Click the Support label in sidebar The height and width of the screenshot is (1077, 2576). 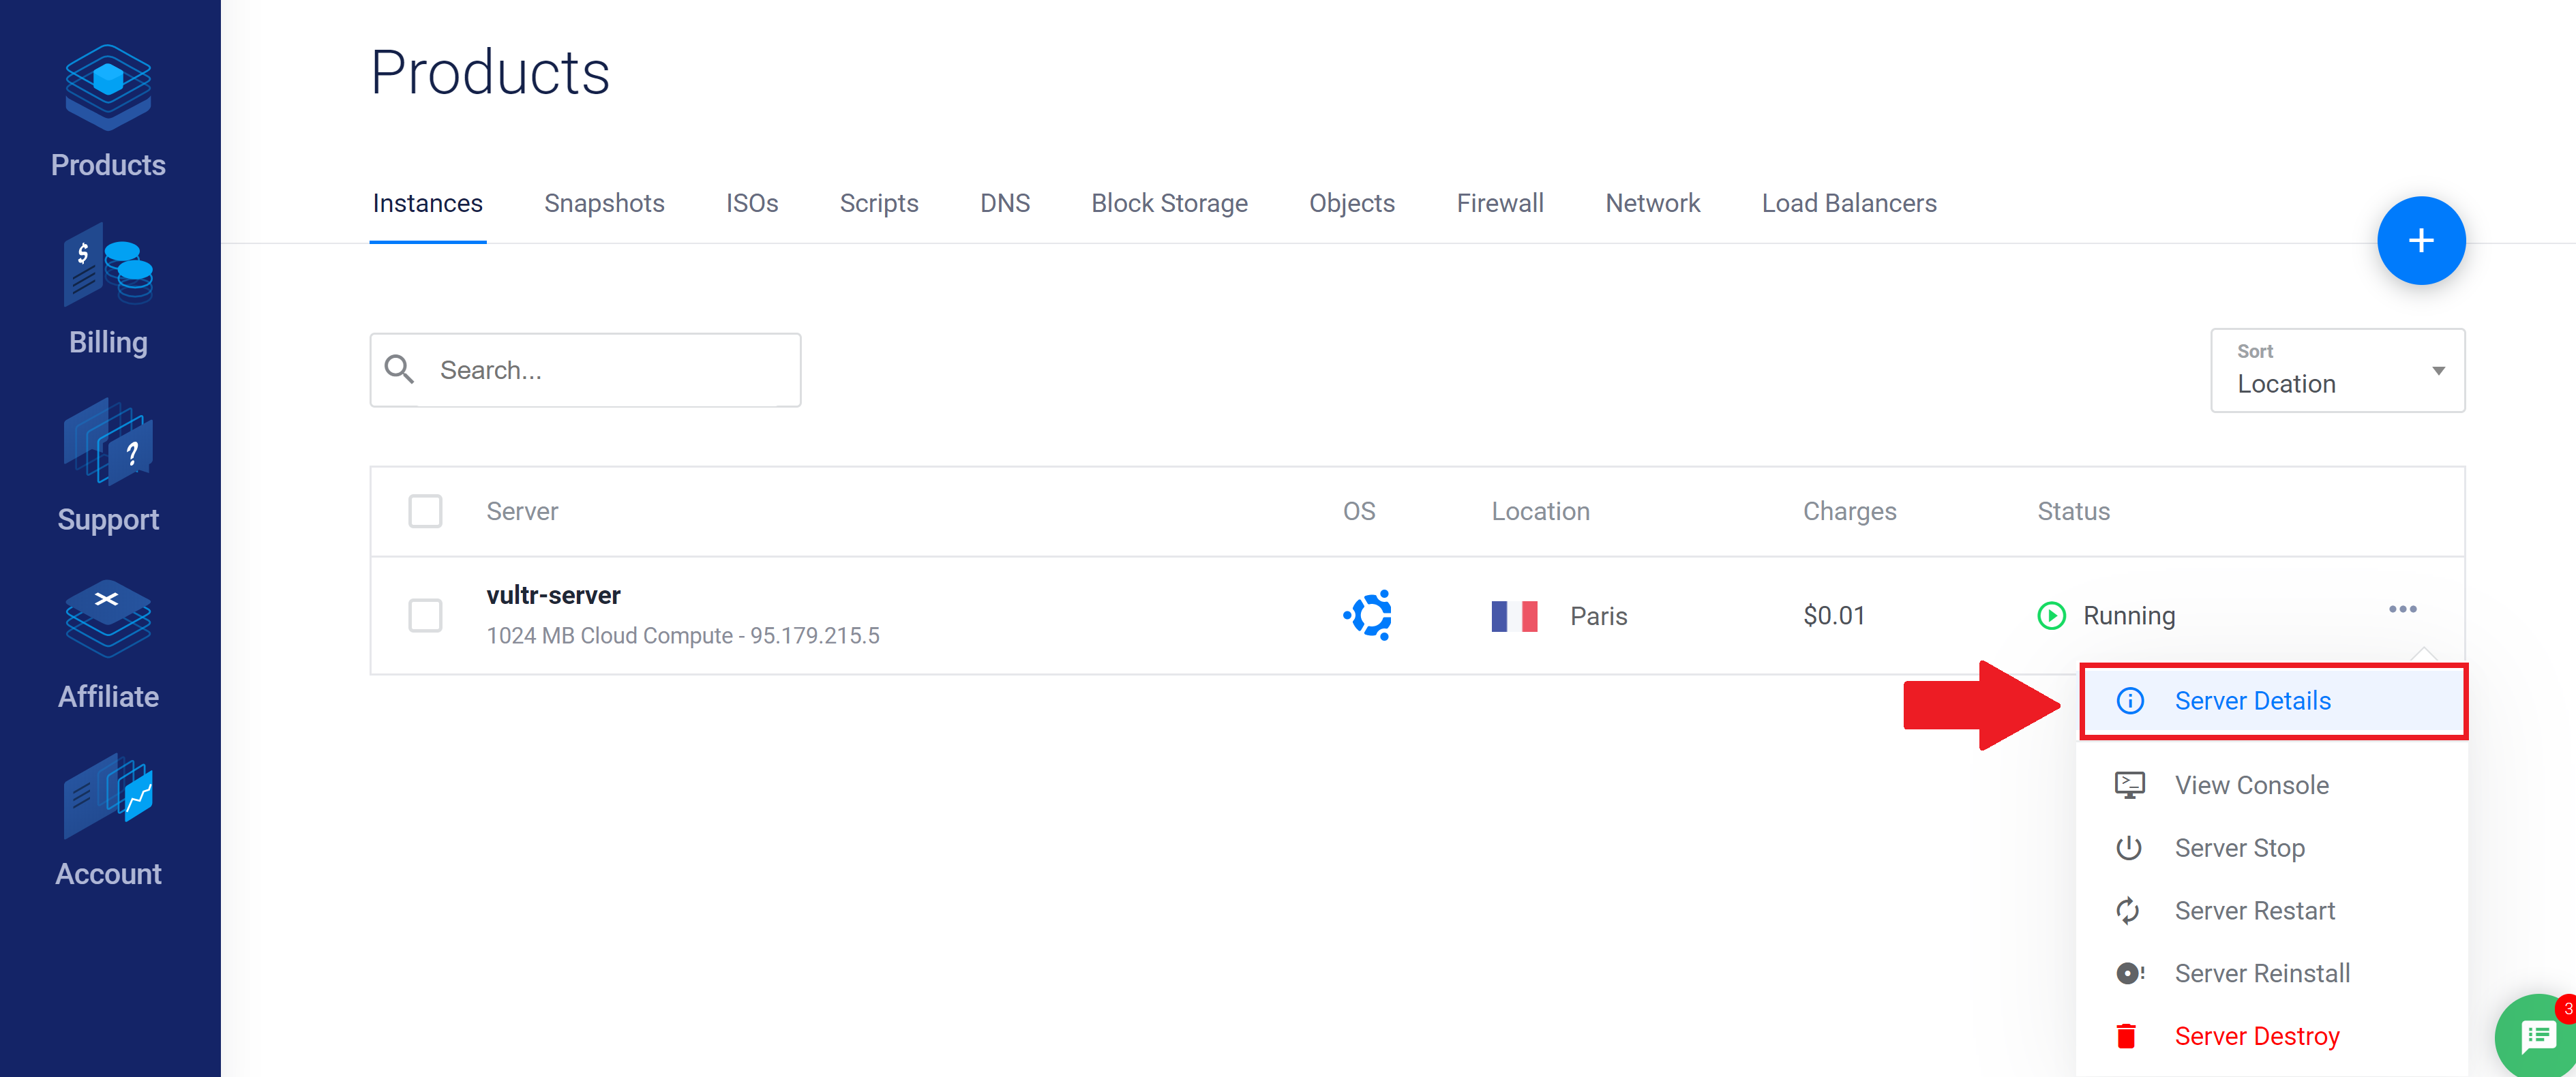(x=108, y=520)
